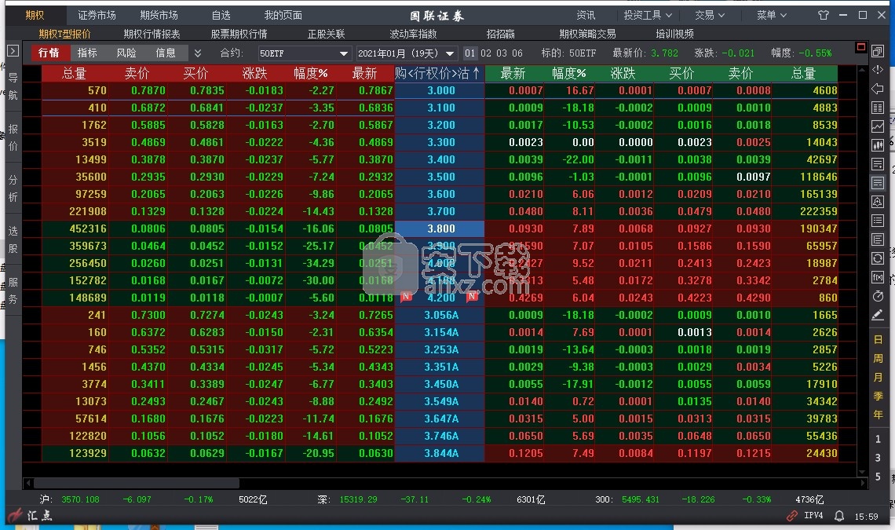Switch to 行情 view tab

(x=49, y=53)
